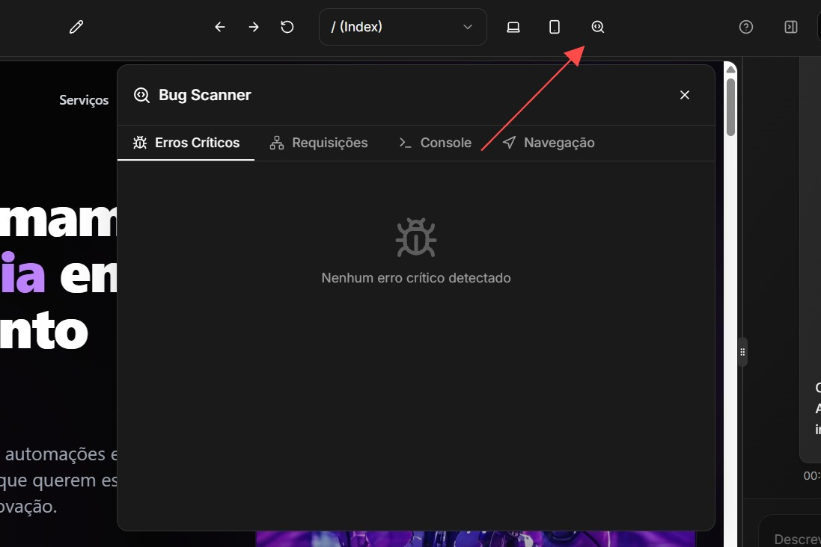Image resolution: width=821 pixels, height=547 pixels.
Task: Close the Bug Scanner panel
Action: (684, 95)
